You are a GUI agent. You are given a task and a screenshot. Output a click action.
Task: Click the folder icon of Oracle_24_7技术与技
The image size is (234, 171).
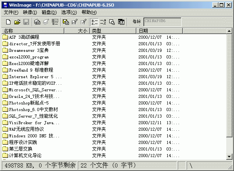[x=5, y=96]
